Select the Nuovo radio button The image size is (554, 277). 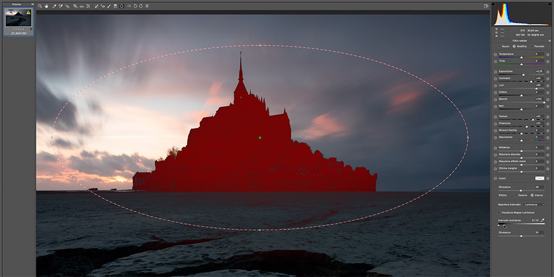pyautogui.click(x=499, y=47)
